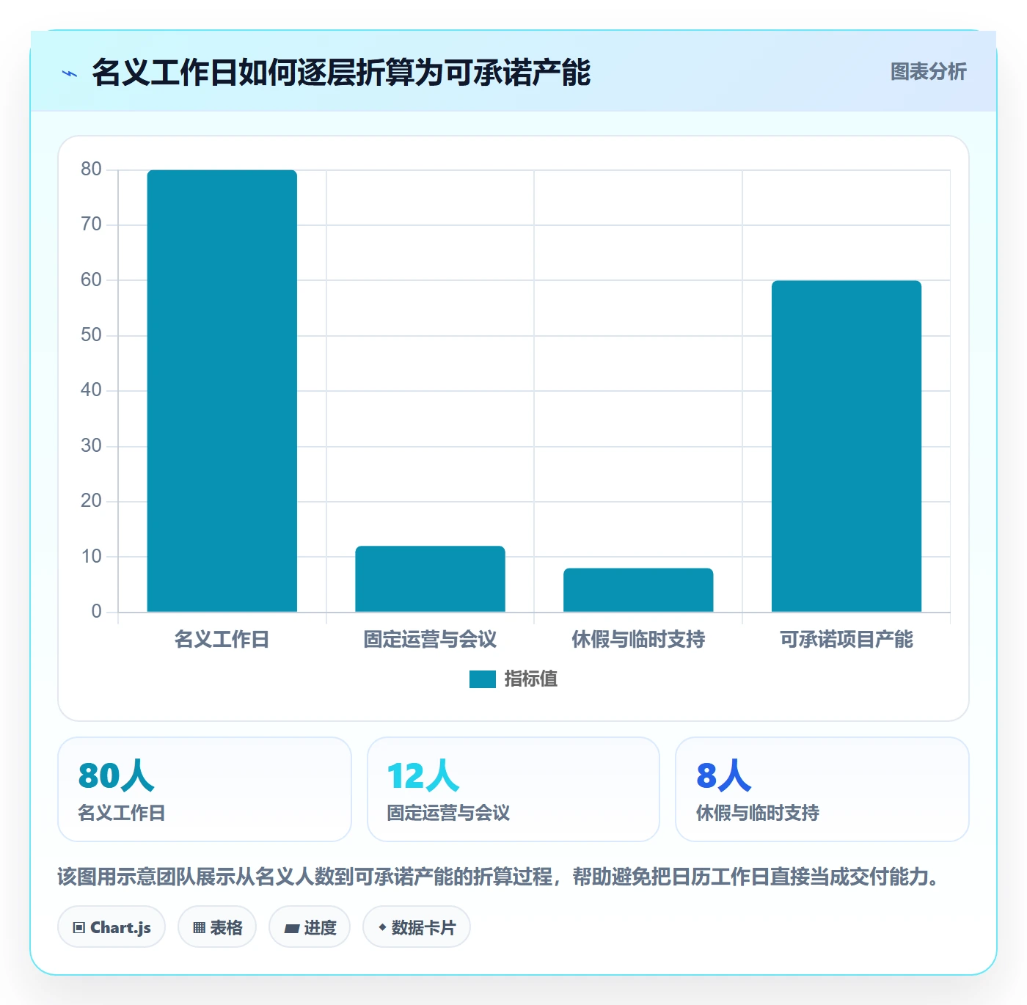Image resolution: width=1027 pixels, height=1005 pixels.
Task: Select the 休假与临时支持 bar in the chart
Action: (638, 590)
